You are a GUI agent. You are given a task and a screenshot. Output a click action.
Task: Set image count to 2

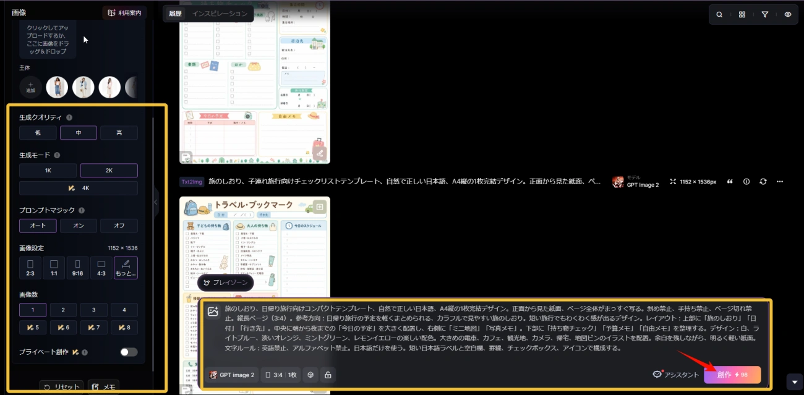[63, 310]
